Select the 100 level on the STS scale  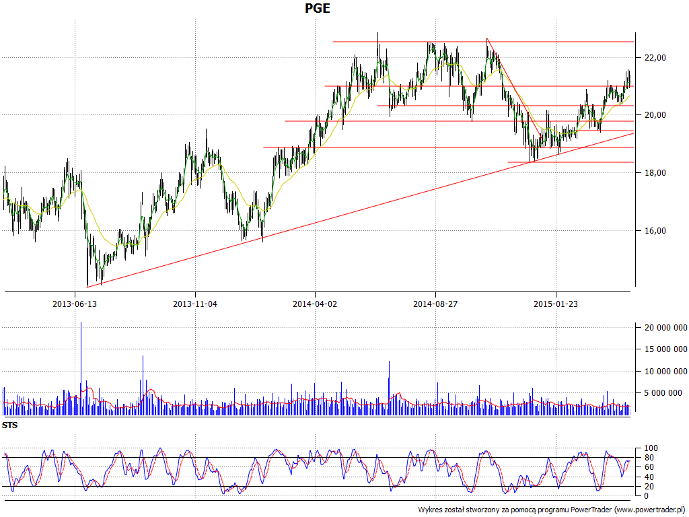tap(651, 448)
